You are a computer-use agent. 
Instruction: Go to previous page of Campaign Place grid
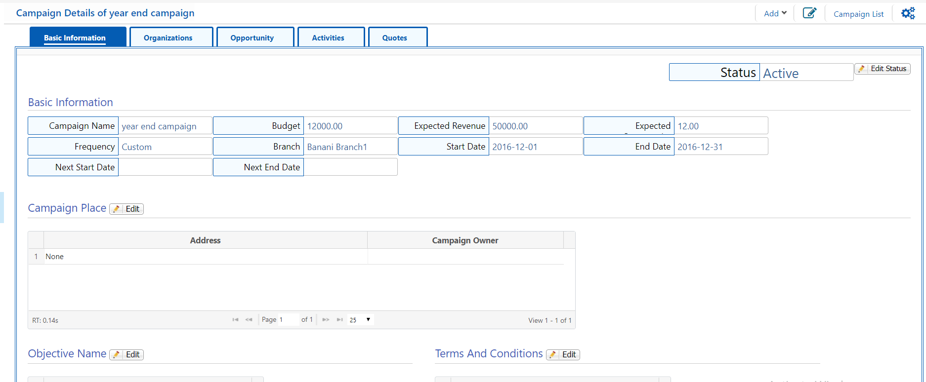click(249, 320)
